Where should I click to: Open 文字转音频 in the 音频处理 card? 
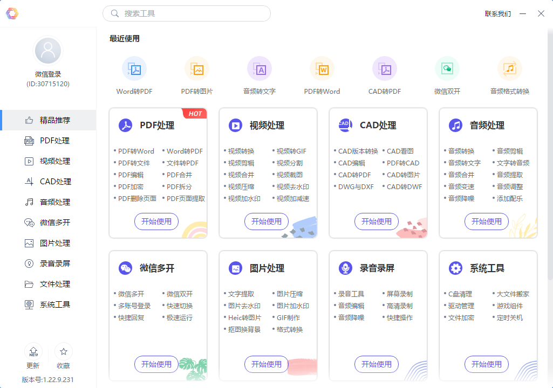513,163
